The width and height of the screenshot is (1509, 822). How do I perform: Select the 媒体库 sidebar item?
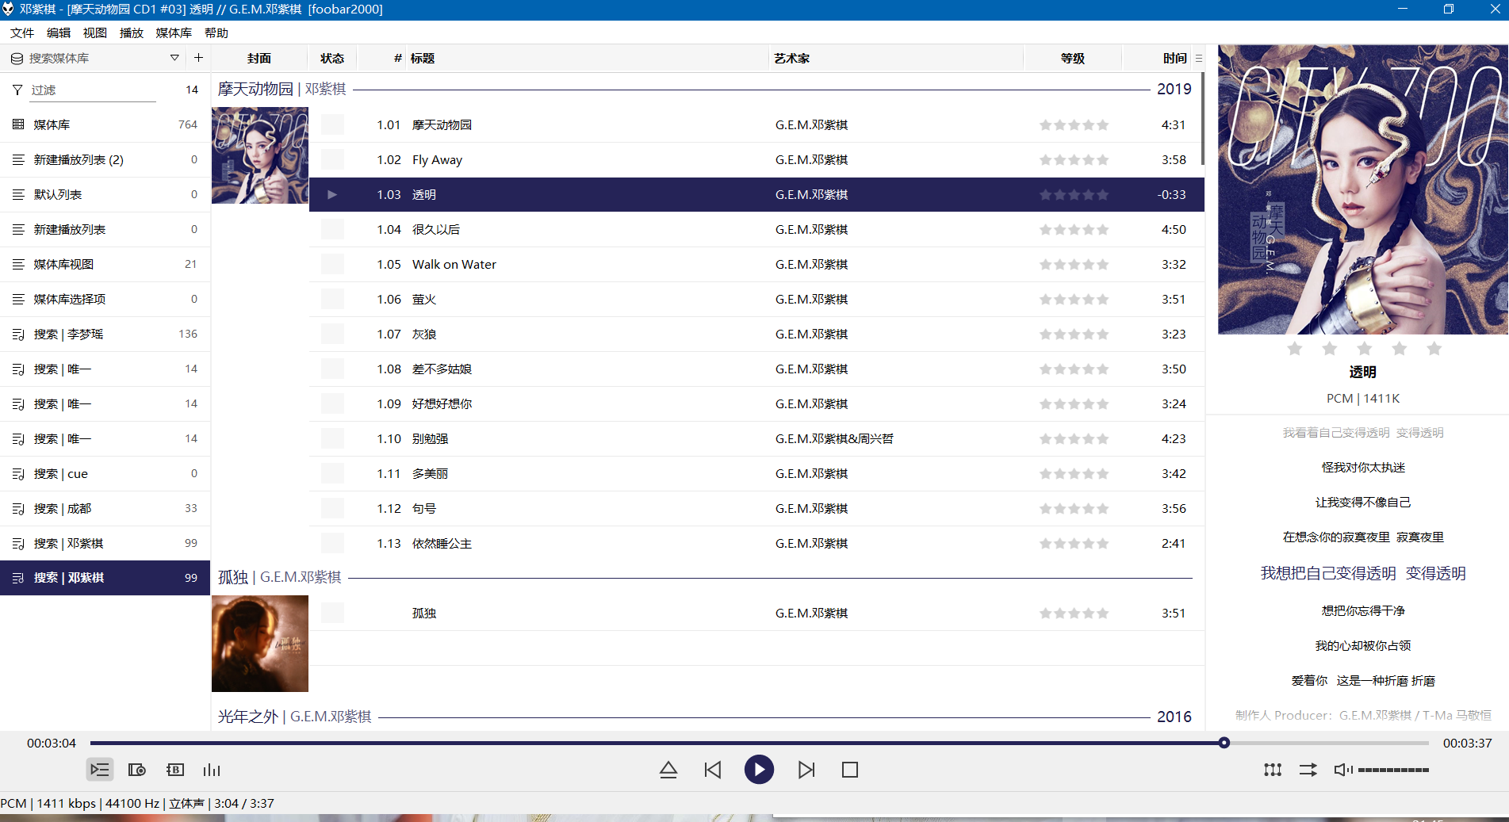point(105,124)
